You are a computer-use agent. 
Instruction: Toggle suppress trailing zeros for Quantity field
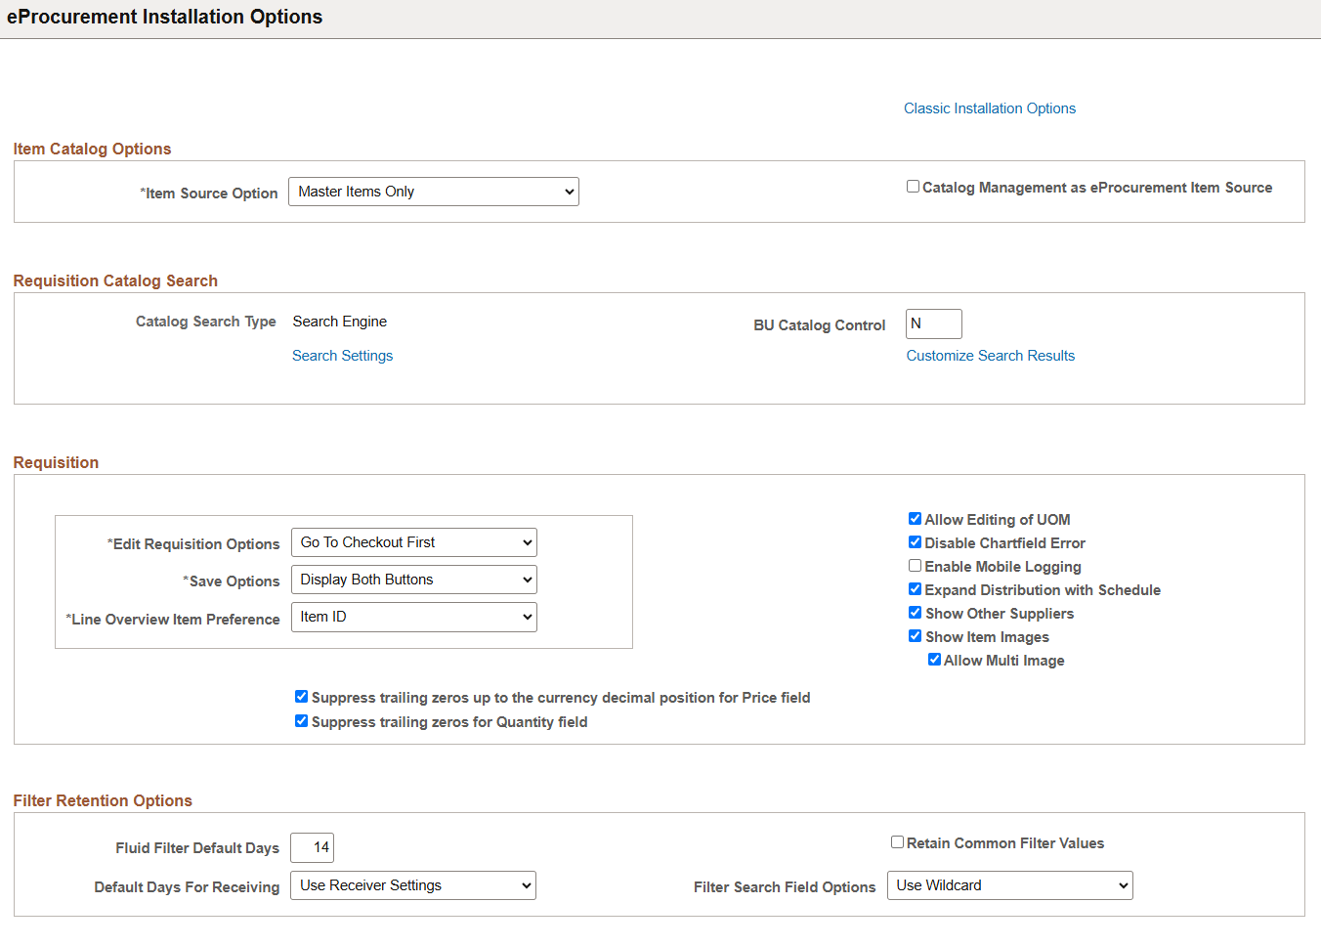click(x=301, y=721)
